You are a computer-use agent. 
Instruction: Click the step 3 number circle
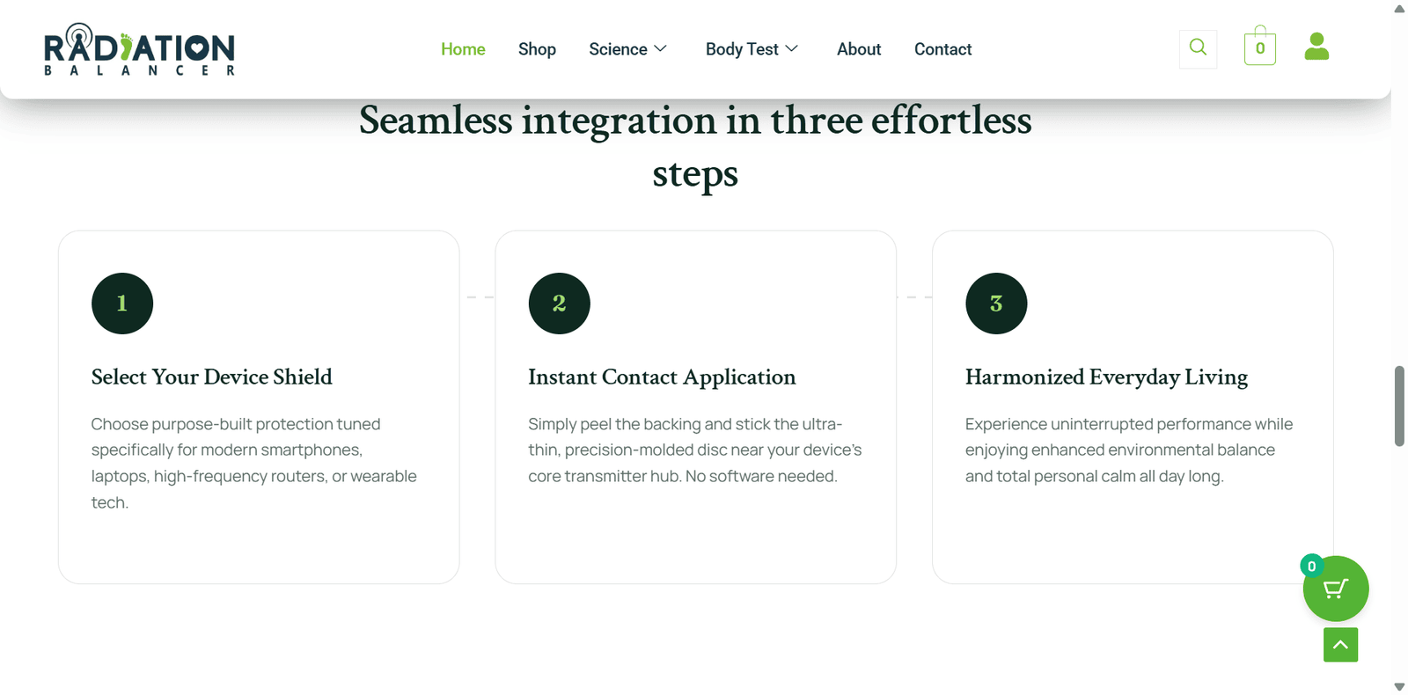tap(996, 304)
